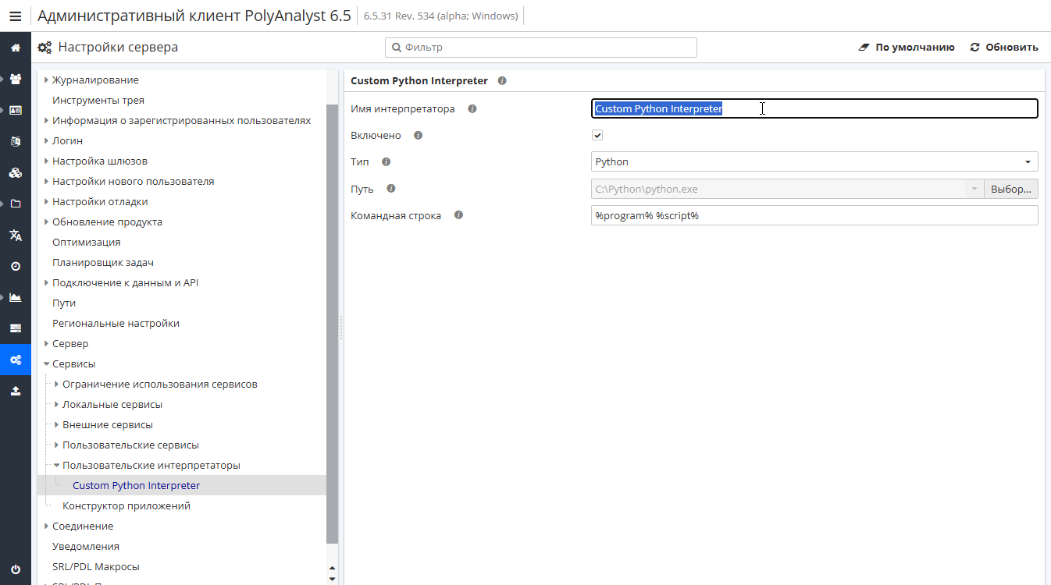Expand users sidebar submenu arrow
This screenshot has height=585, width=1051.
coord(3,79)
